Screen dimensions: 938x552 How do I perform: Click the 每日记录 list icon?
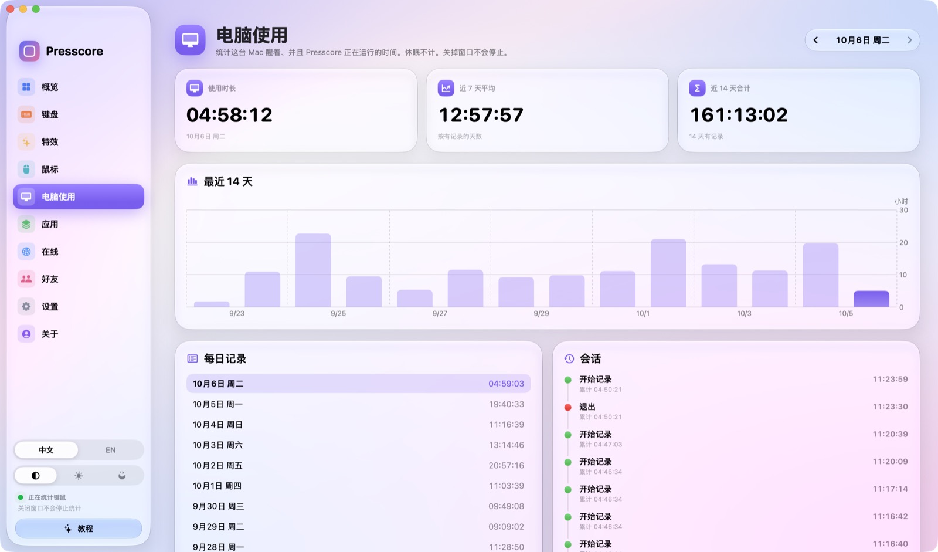192,358
